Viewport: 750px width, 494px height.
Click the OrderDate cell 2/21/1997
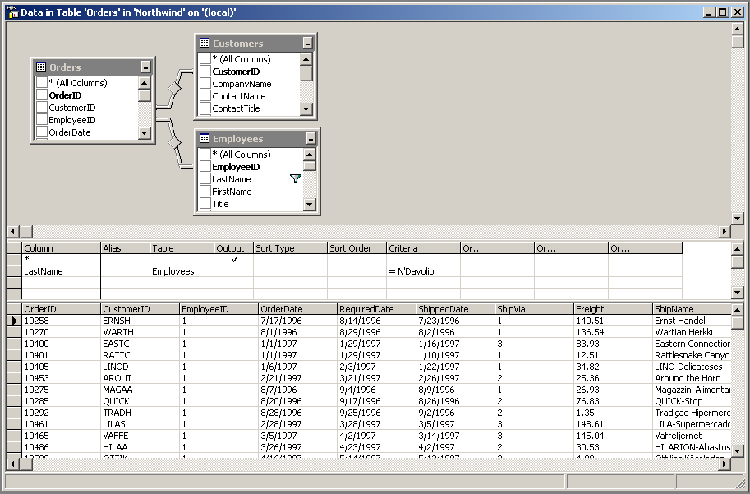click(x=297, y=378)
